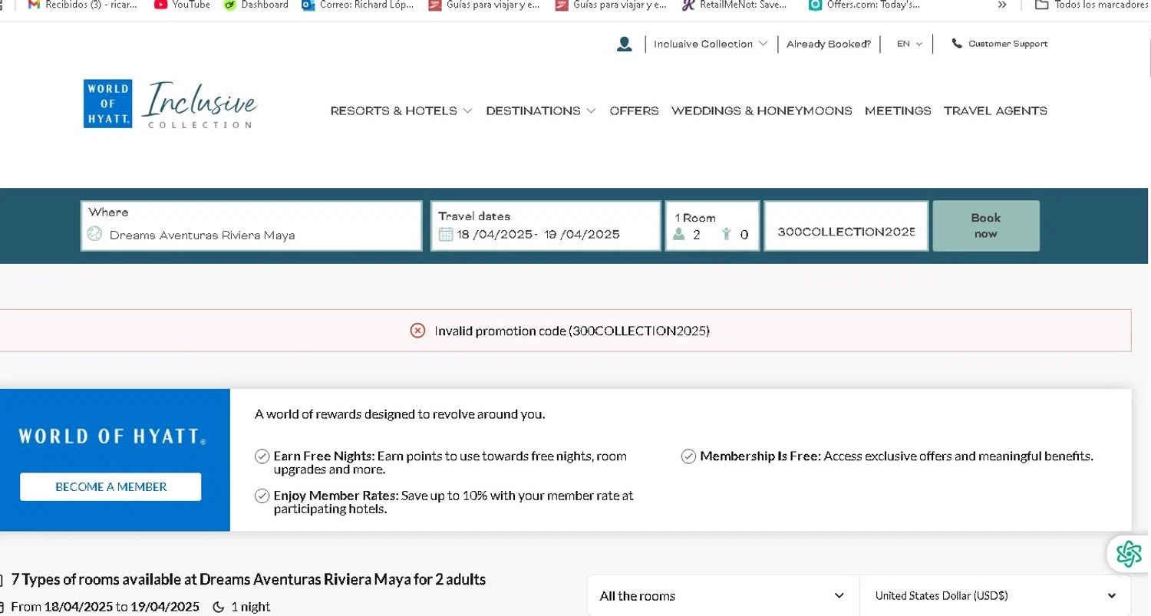Open the floating ChatGPT assistant icon
Image resolution: width=1151 pixels, height=616 pixels.
coord(1129,554)
